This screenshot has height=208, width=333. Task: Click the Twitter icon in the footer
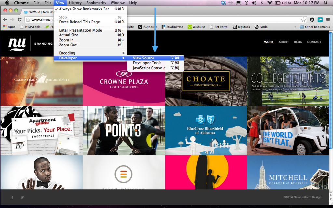22,197
